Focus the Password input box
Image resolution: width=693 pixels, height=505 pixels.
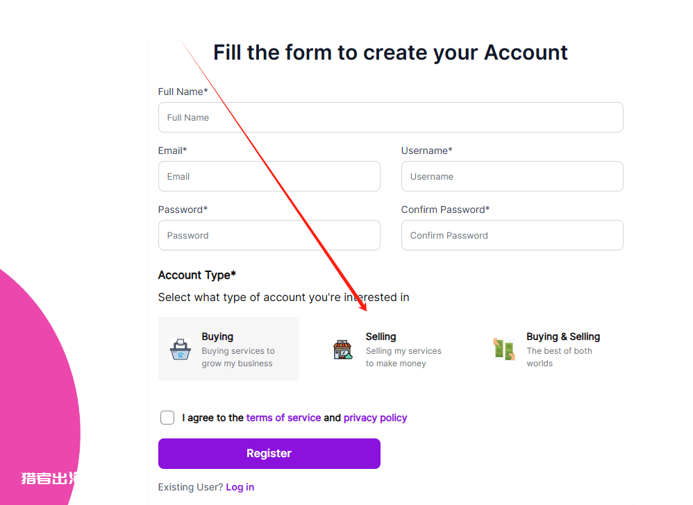point(269,235)
